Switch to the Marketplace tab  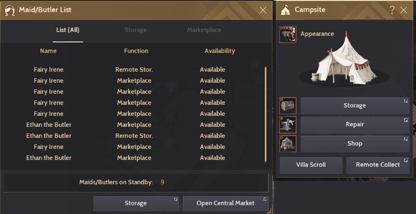pos(204,30)
